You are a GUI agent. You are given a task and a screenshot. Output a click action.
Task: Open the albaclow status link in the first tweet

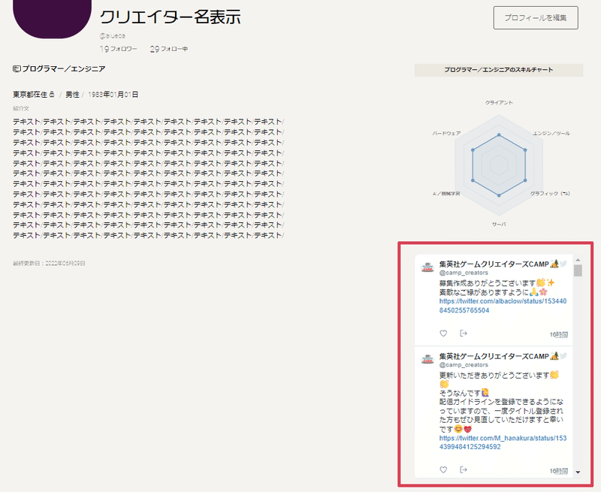(x=503, y=306)
